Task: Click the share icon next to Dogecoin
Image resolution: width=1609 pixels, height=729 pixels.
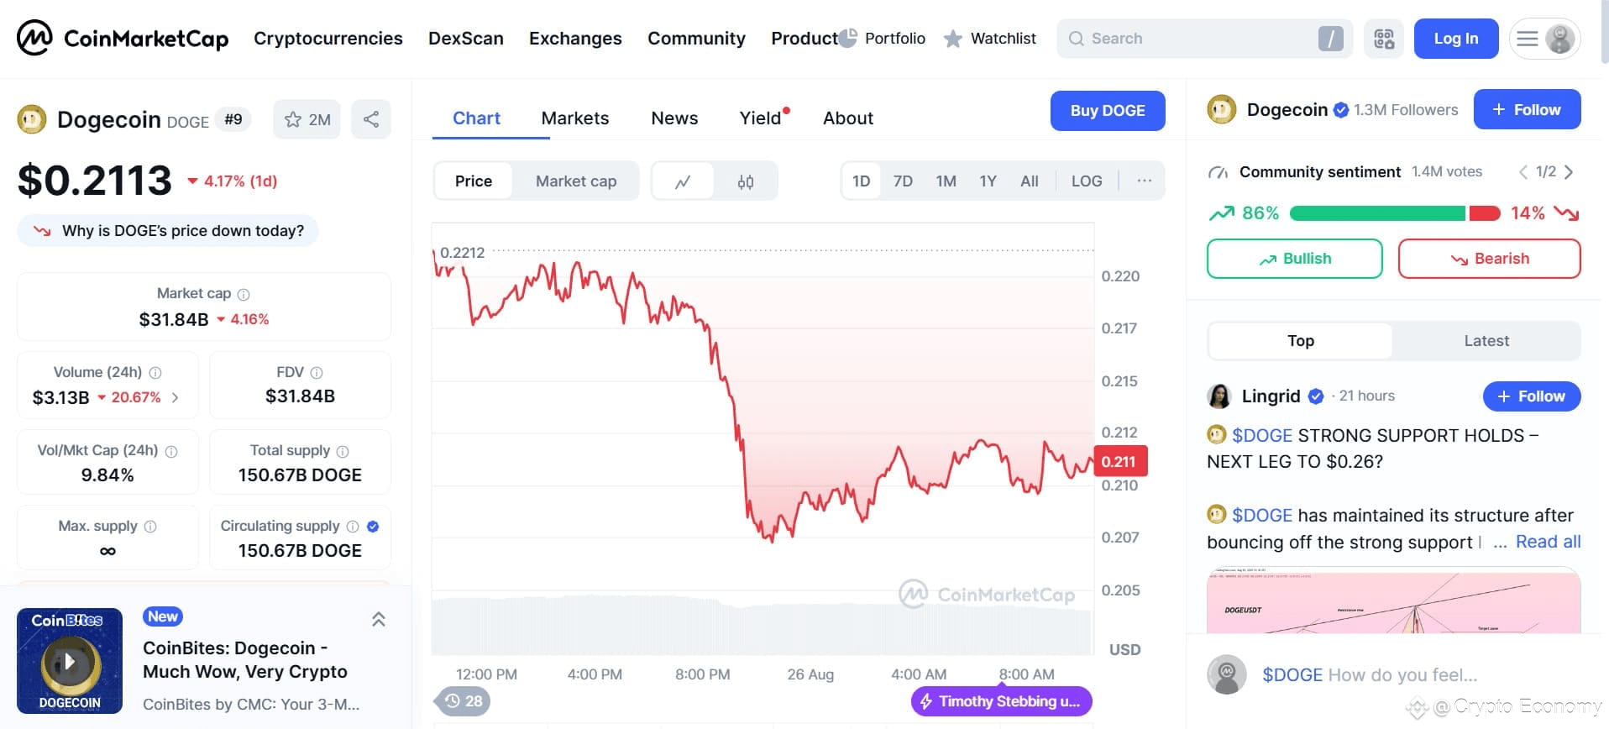Action: pyautogui.click(x=371, y=119)
